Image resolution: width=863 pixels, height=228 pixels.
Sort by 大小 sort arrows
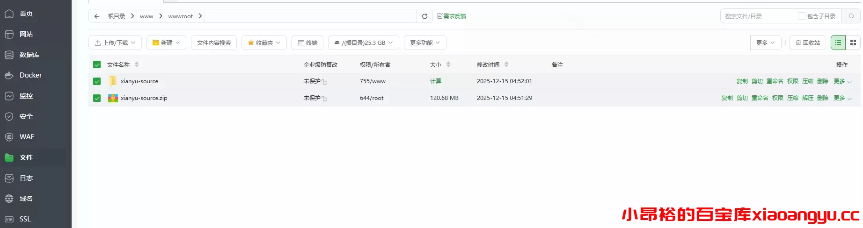[448, 64]
